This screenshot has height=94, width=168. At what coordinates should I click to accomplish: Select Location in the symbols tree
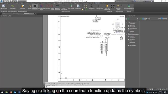[132, 31]
